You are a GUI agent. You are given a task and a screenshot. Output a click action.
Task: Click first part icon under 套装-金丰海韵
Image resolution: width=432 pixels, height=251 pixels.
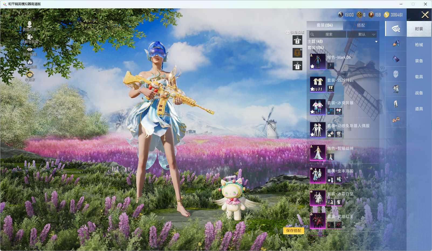tap(331, 180)
